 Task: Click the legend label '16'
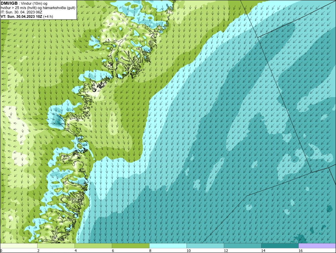coord(300,251)
